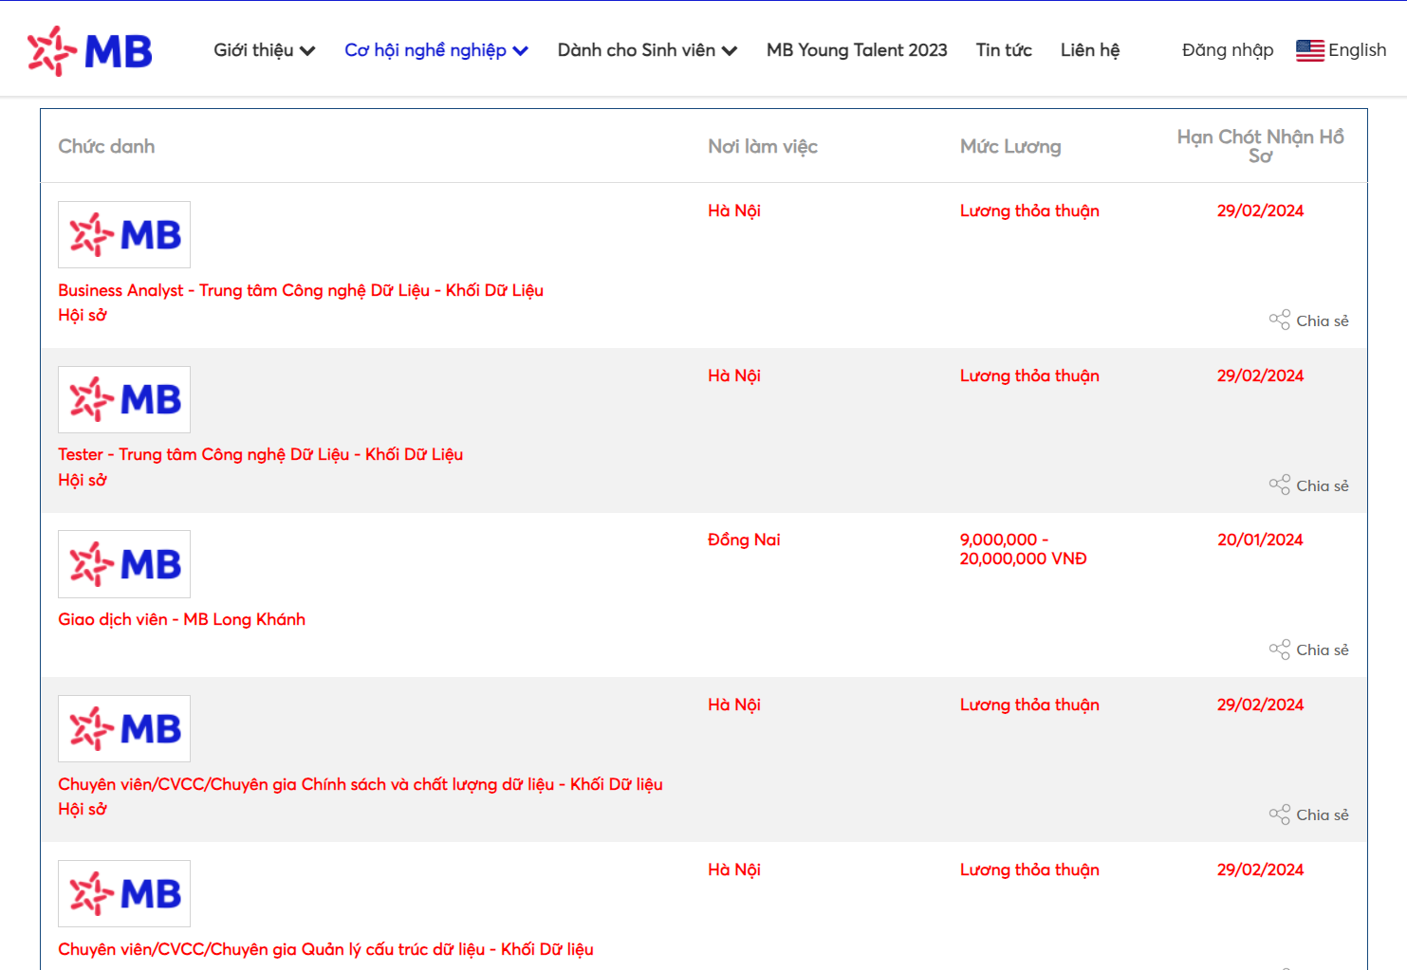Click Hà Nội location of Tester job
This screenshot has height=970, width=1407.
[734, 375]
